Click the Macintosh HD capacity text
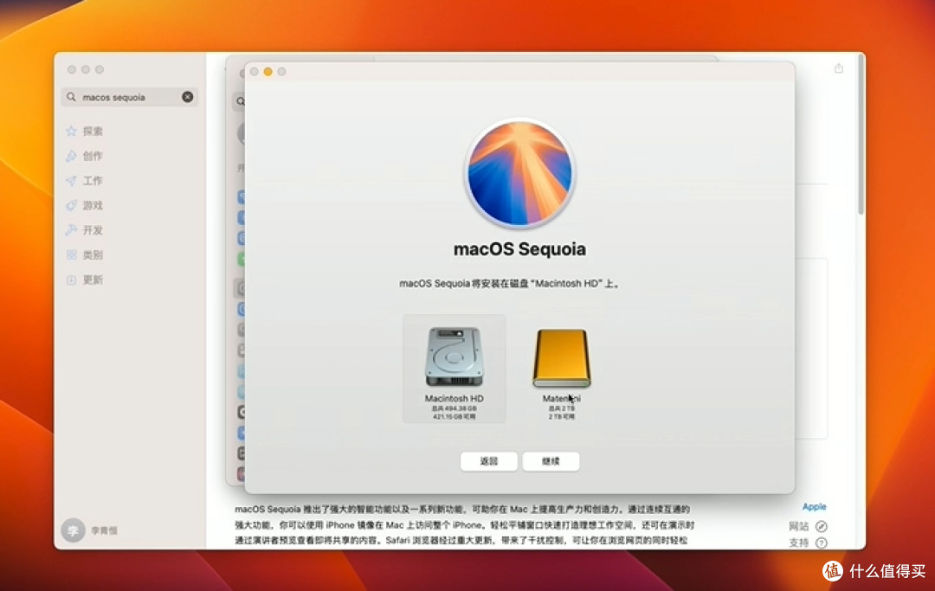The image size is (935, 591). (454, 412)
